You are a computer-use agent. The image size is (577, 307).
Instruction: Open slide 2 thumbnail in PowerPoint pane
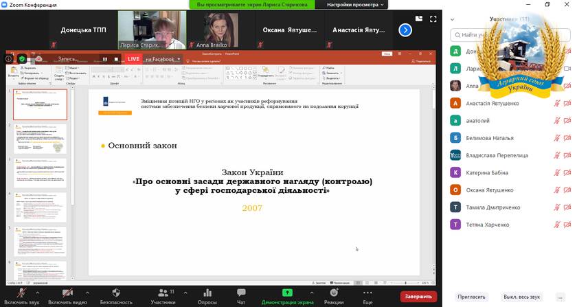point(40,139)
